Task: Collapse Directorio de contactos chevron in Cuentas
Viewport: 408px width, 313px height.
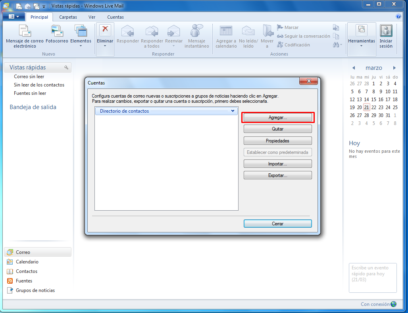Action: click(x=233, y=111)
